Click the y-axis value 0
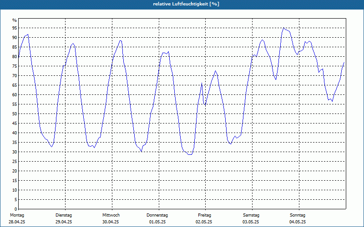This screenshot has height=227, width=364. tap(16, 209)
